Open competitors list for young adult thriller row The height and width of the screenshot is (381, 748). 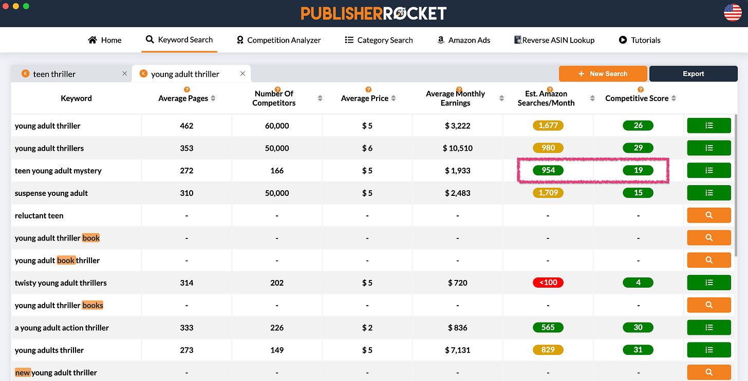tap(709, 126)
